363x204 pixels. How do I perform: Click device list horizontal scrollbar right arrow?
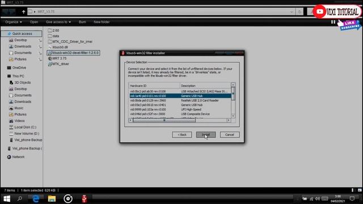tap(229, 120)
